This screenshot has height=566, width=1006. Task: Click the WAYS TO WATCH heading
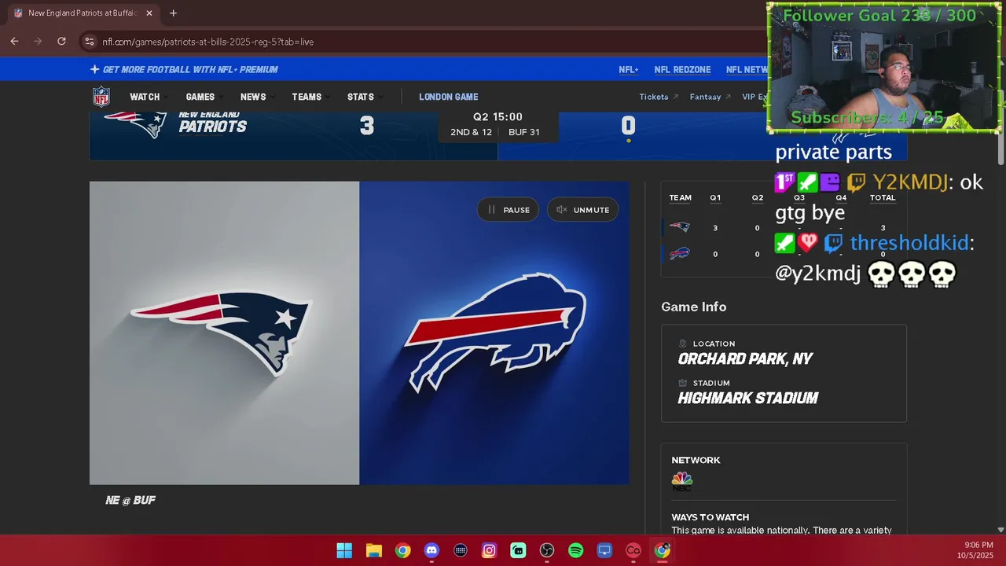710,517
